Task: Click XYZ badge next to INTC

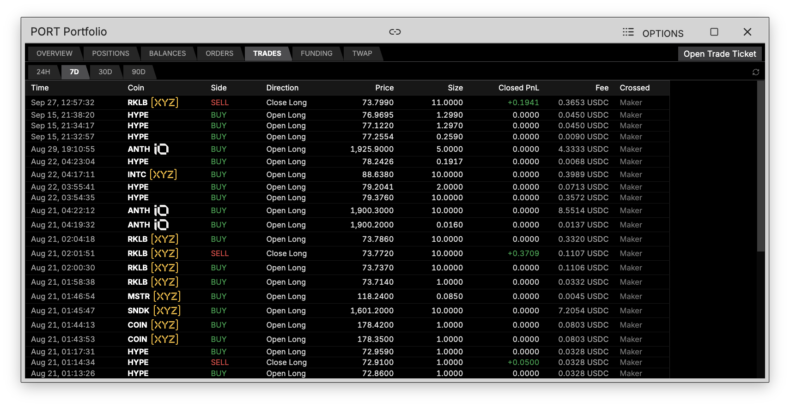Action: tap(164, 174)
